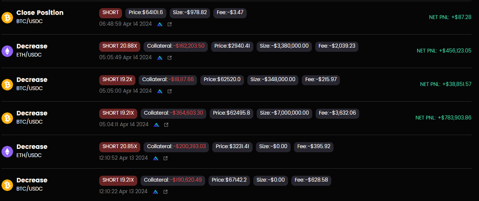The width and height of the screenshot is (479, 201).
Task: Open the external link icon next to 12:10:52 Apr 13
Action: click(166, 158)
